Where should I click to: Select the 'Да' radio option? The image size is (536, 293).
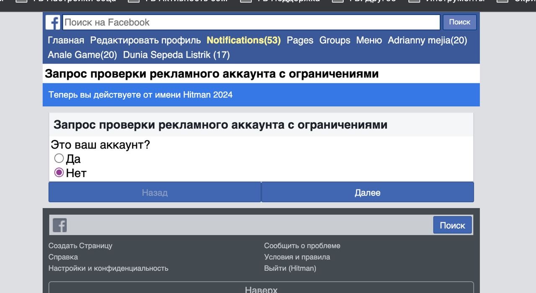(59, 158)
